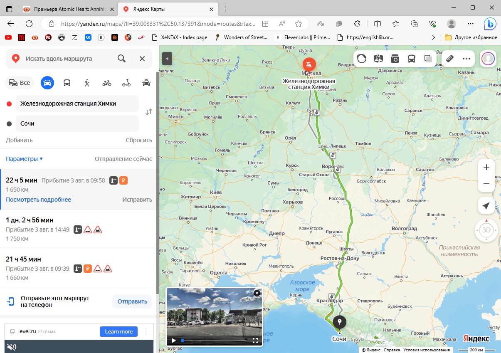
Task: Select the Яндекс Карты browser tab
Action: [168, 9]
